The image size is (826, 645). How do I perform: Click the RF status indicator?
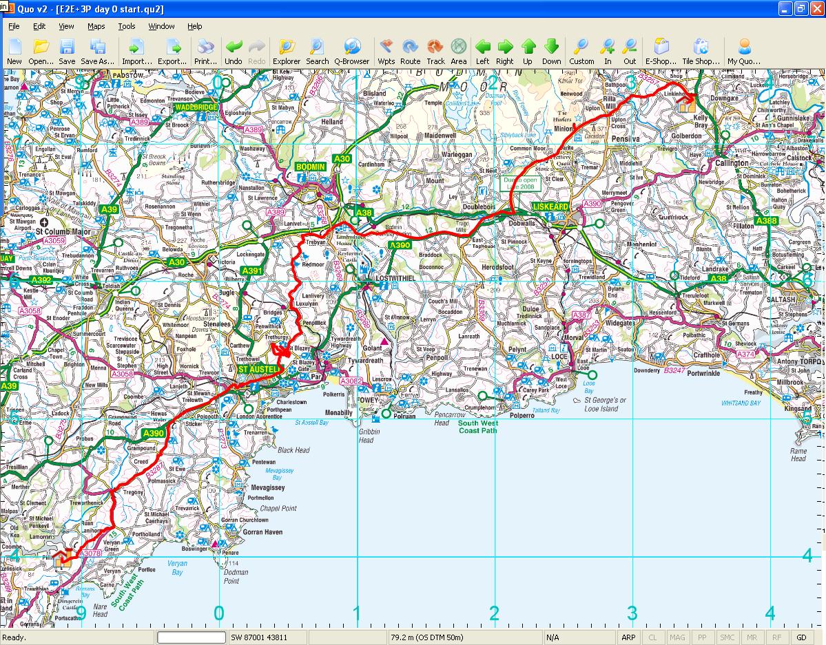tap(776, 637)
